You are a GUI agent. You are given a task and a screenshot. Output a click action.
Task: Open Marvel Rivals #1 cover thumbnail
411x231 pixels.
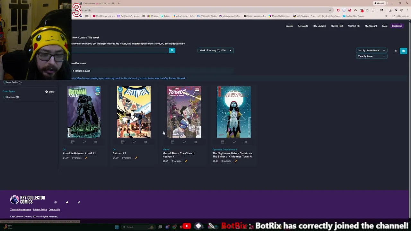pyautogui.click(x=184, y=112)
